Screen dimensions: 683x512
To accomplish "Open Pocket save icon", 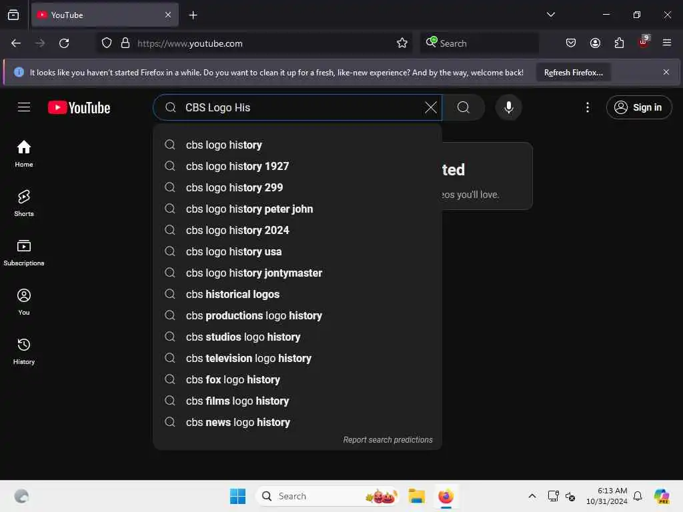I will click(571, 43).
